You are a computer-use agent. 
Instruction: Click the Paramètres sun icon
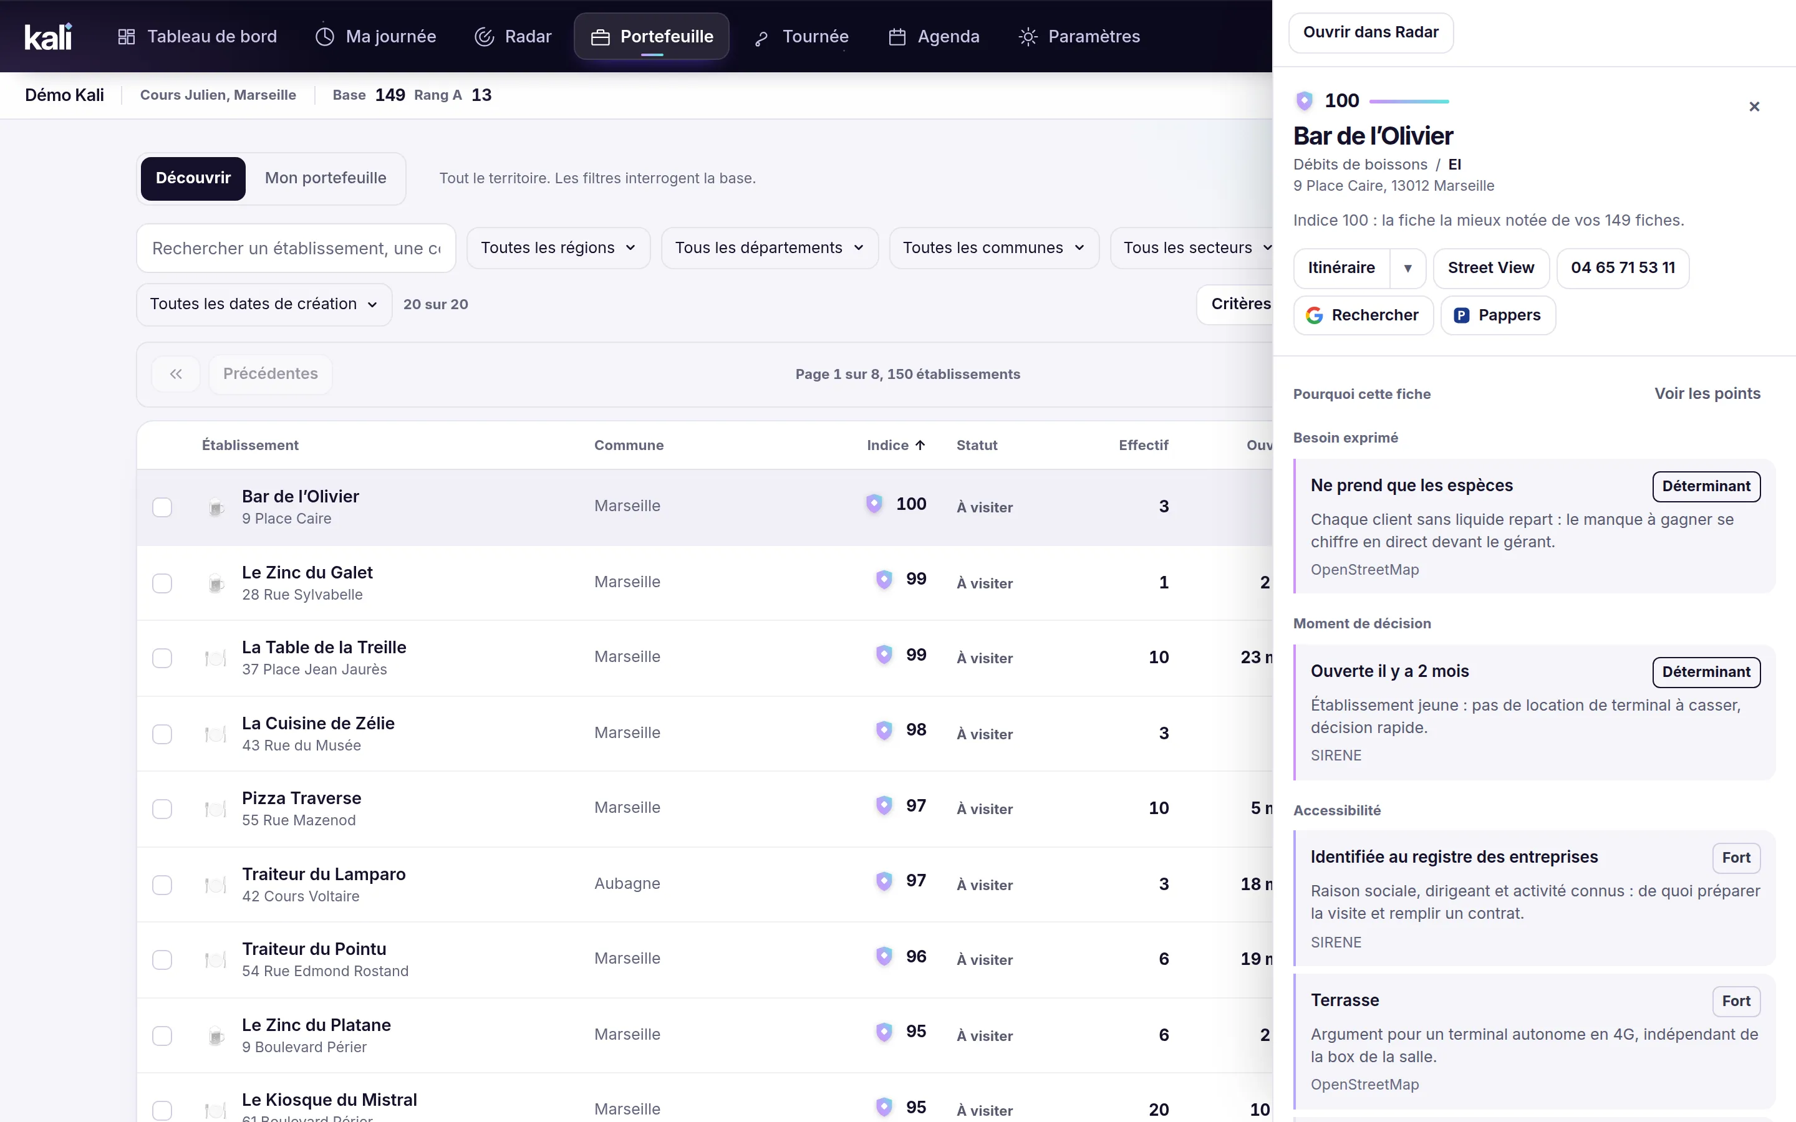[x=1028, y=36]
